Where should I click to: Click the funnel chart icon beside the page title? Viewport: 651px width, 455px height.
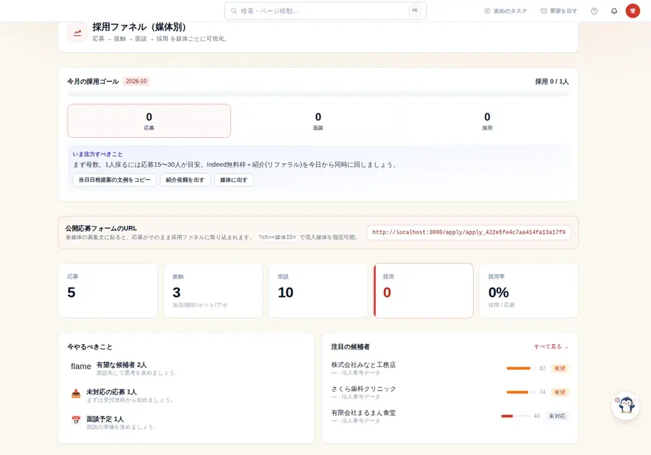77,33
